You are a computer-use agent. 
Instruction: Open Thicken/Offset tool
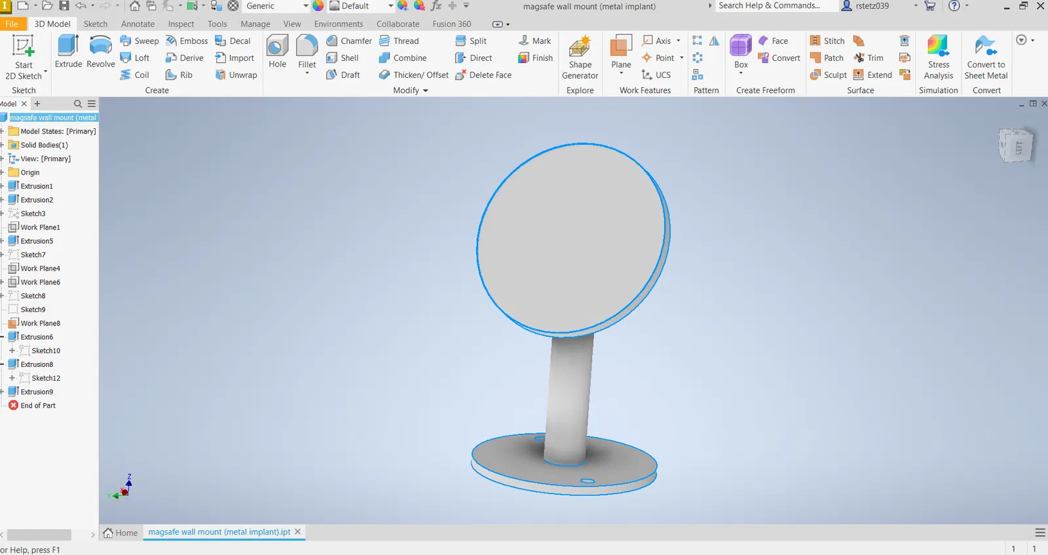click(414, 75)
